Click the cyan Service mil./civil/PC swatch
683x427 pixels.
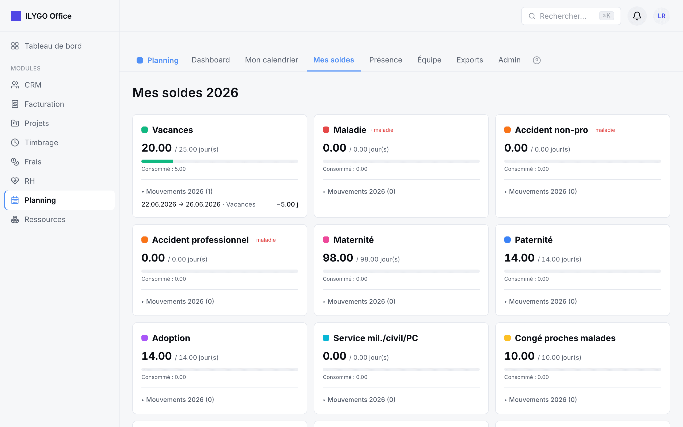point(326,338)
